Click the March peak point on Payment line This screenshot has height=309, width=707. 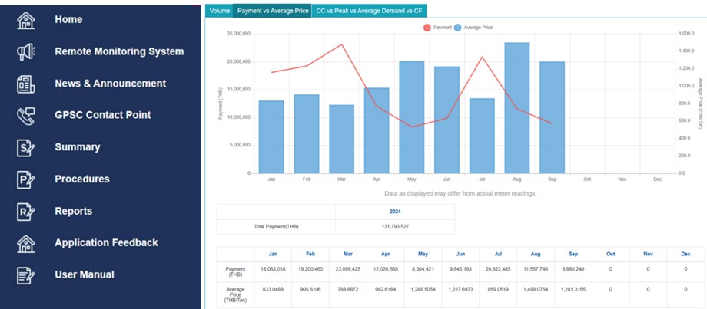(342, 44)
